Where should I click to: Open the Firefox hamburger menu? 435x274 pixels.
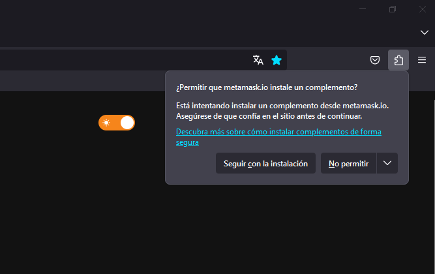[422, 60]
